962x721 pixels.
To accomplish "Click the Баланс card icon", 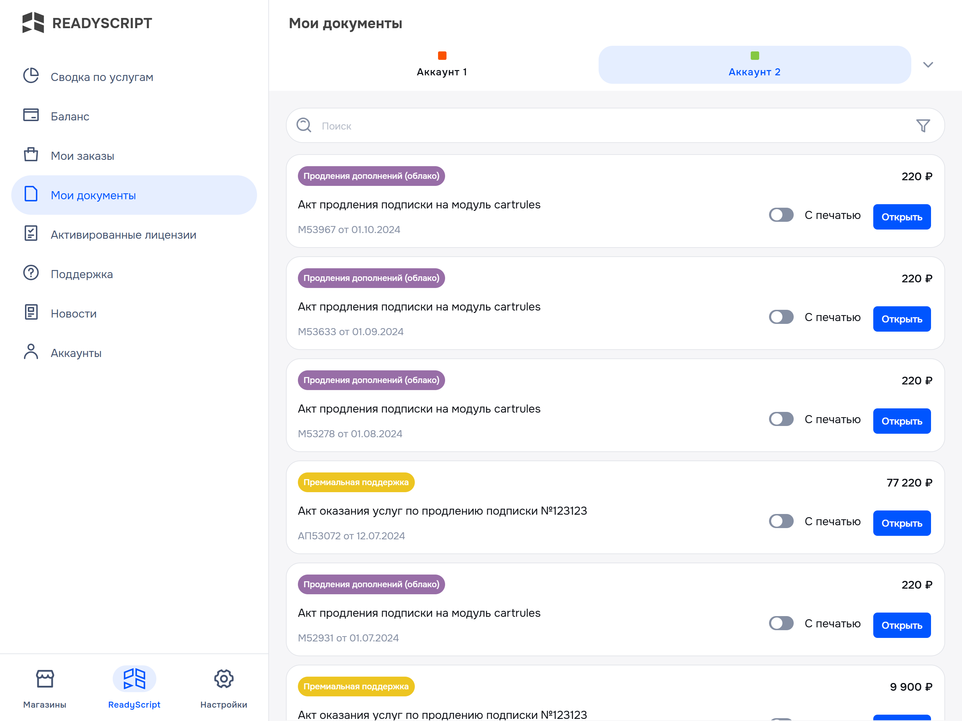I will 31,115.
